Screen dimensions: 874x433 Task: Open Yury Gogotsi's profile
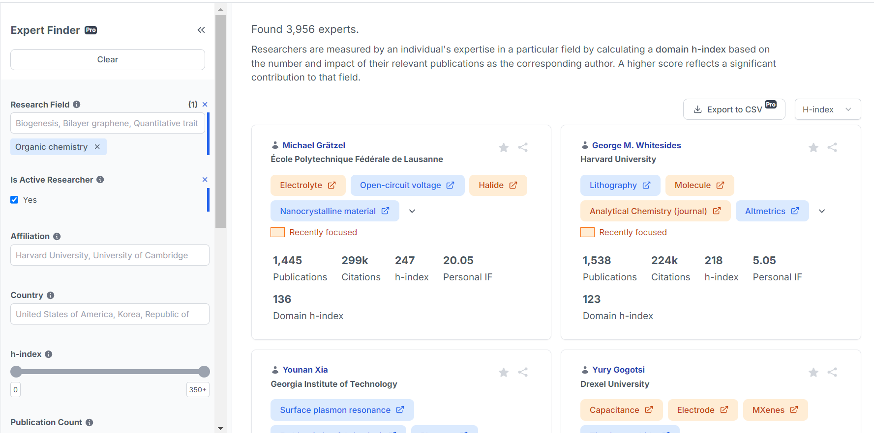618,370
